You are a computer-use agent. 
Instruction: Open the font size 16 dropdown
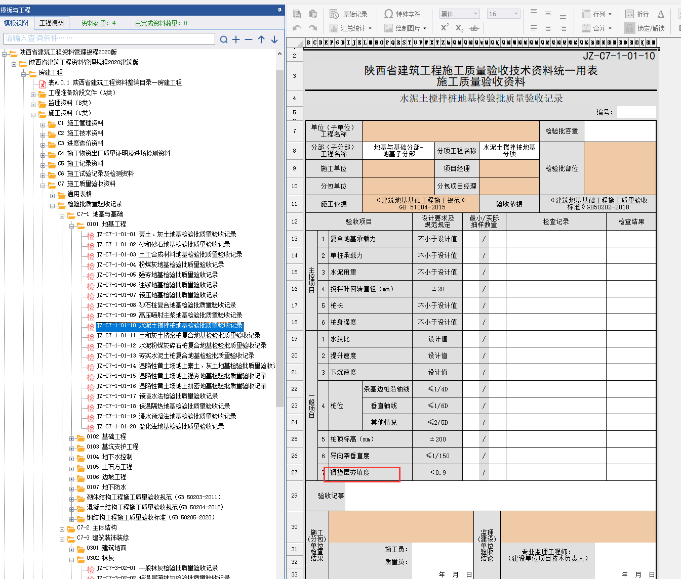pyautogui.click(x=503, y=14)
